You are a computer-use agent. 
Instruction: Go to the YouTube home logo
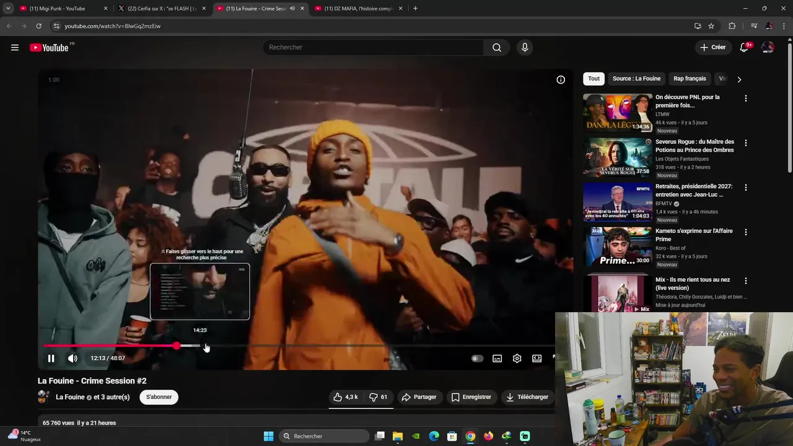point(49,48)
